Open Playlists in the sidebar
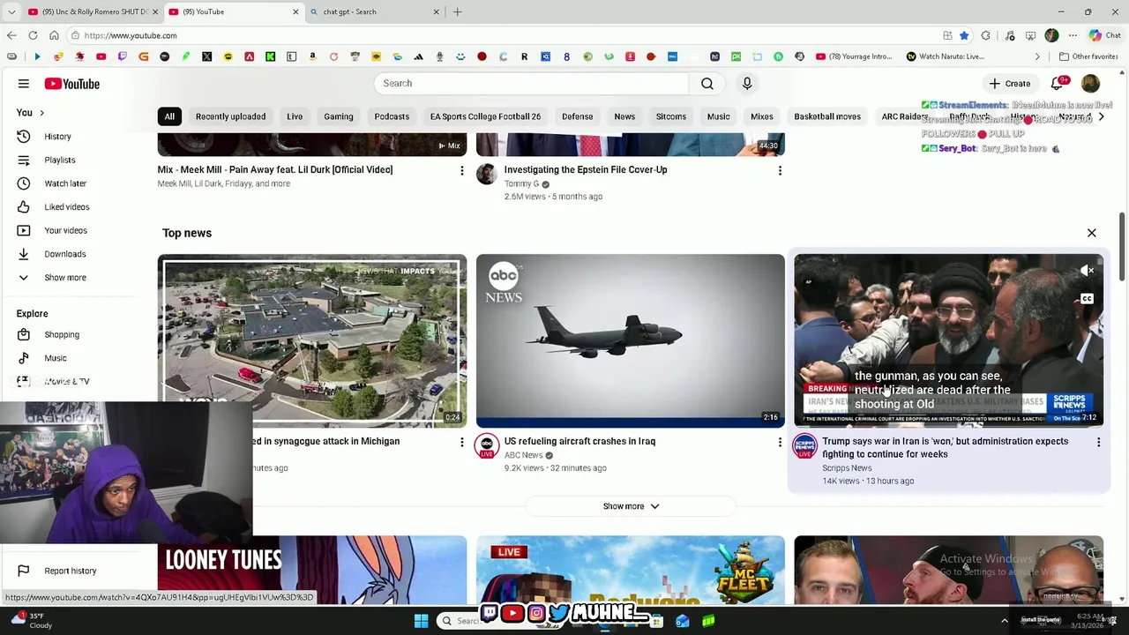Image resolution: width=1129 pixels, height=635 pixels. [60, 160]
